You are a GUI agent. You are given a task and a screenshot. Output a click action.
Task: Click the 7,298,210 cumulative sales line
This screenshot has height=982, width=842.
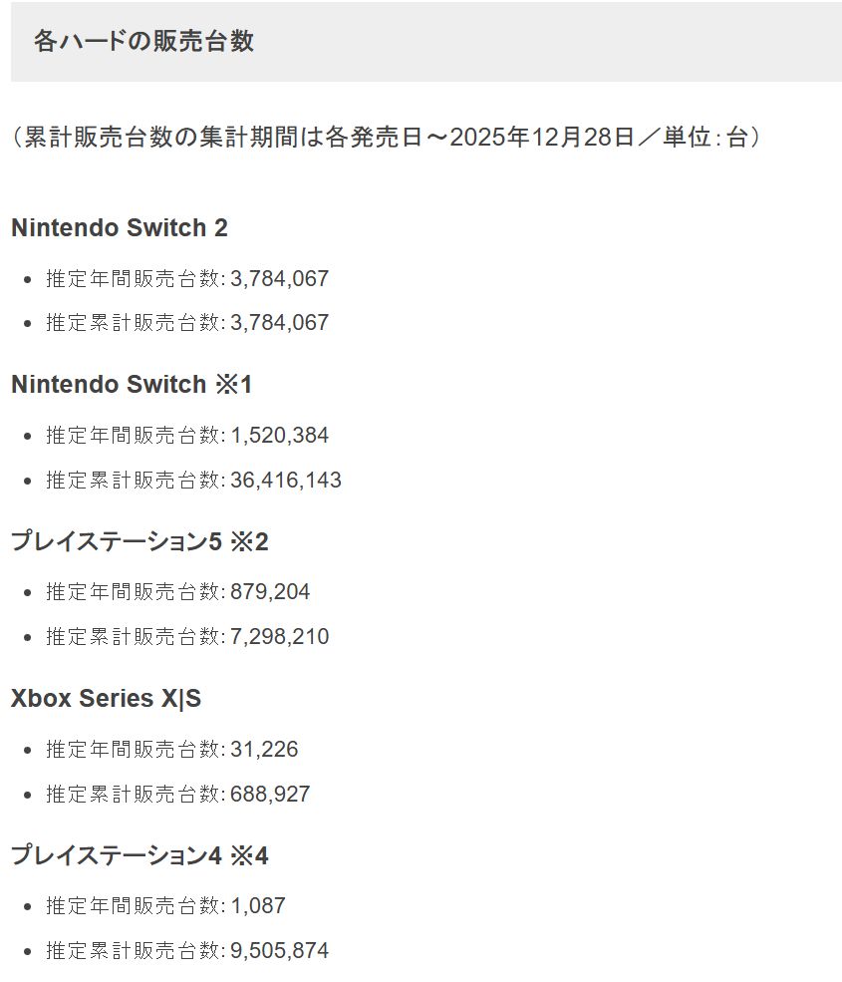(187, 637)
